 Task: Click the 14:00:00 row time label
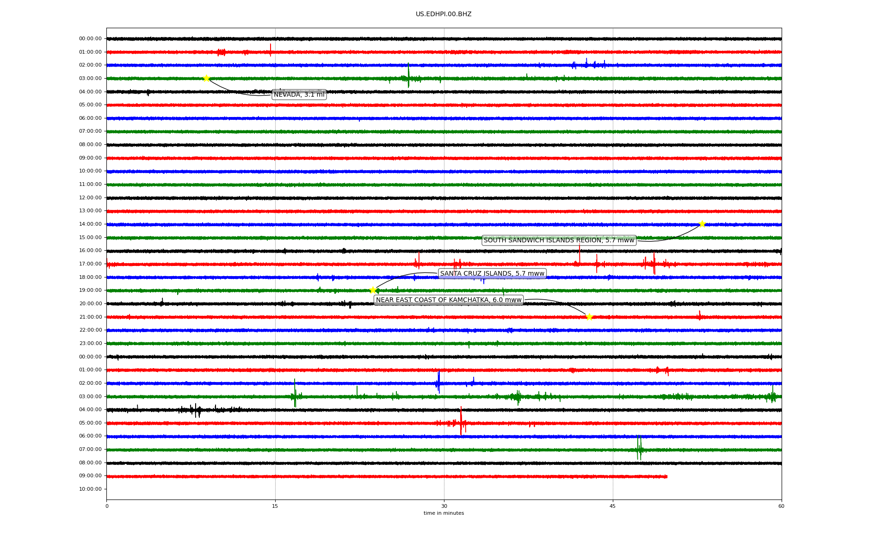pos(90,224)
